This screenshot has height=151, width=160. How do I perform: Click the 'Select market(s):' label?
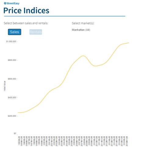[x=83, y=23]
